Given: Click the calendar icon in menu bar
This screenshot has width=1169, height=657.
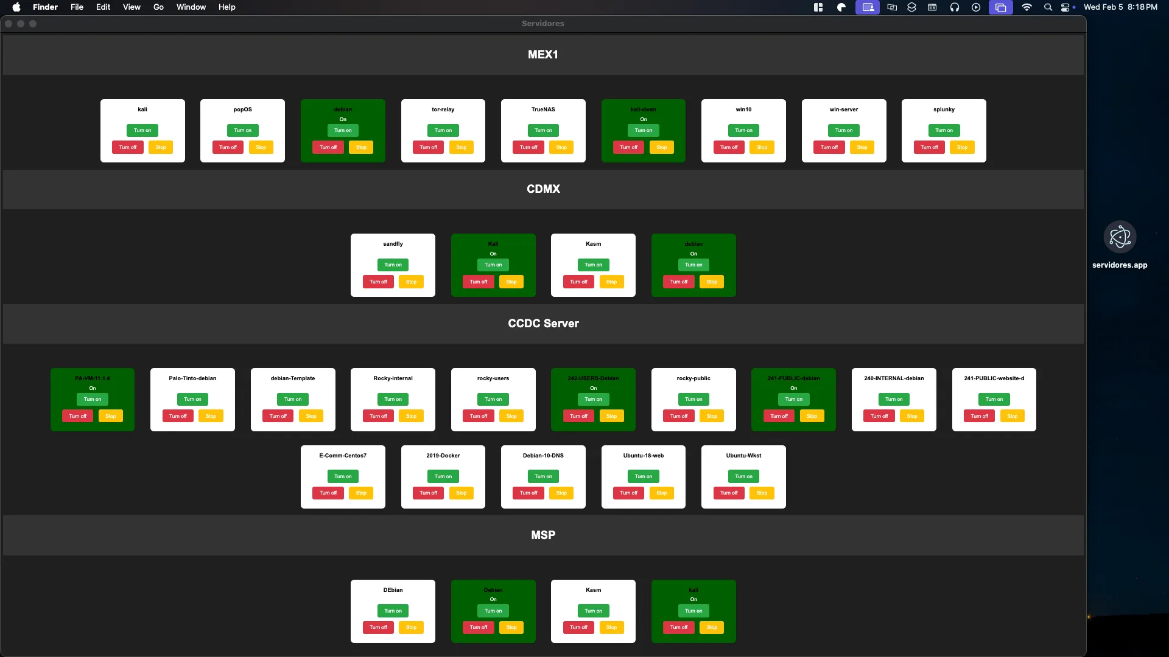Looking at the screenshot, I should point(932,7).
